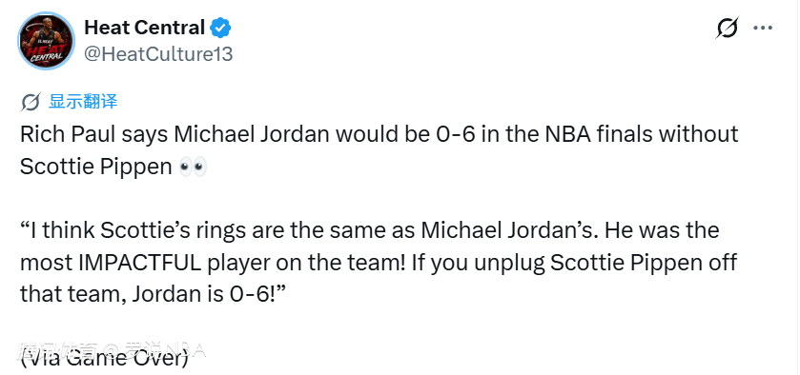Open the three-dot more options menu
This screenshot has height=375, width=800.
coord(763,28)
